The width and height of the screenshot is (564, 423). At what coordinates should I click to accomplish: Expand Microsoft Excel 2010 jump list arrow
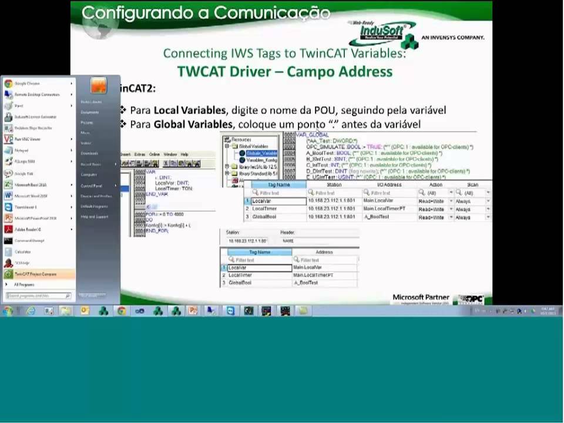pyautogui.click(x=71, y=185)
